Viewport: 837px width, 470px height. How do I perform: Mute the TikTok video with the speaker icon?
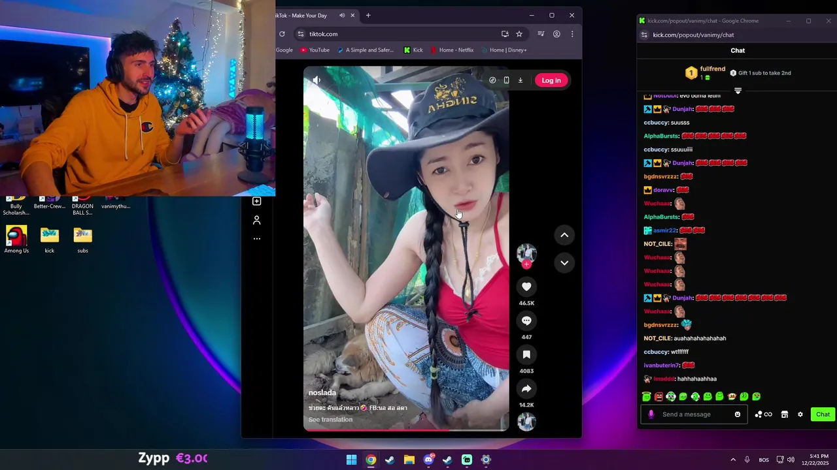(316, 80)
